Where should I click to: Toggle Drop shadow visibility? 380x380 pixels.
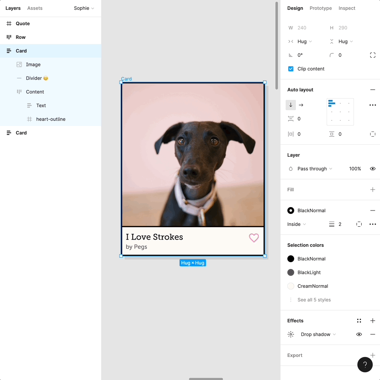click(359, 334)
